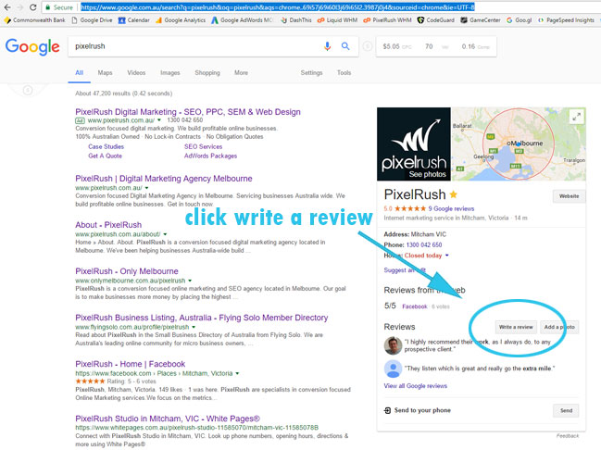Click the blue search magnifier icon
The height and width of the screenshot is (450, 601).
(x=346, y=45)
